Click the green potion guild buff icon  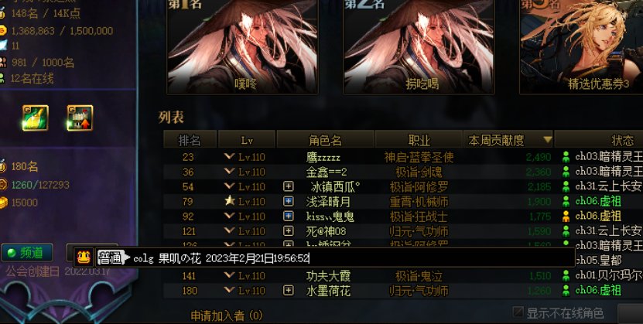click(x=36, y=118)
